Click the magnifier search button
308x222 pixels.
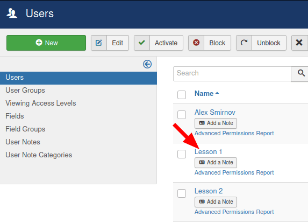[301, 73]
